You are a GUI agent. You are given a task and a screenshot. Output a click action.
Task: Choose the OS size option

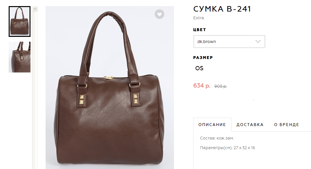point(199,68)
